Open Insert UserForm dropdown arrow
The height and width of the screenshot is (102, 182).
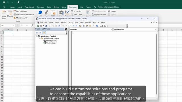44,26
